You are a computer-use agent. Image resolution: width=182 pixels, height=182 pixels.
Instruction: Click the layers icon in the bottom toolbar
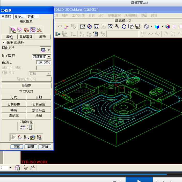(x=17, y=168)
